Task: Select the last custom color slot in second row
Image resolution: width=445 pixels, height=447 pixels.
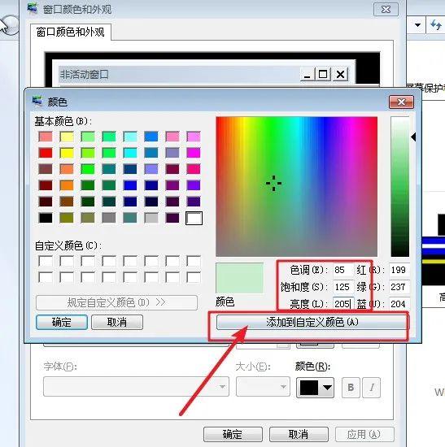Action: point(194,277)
